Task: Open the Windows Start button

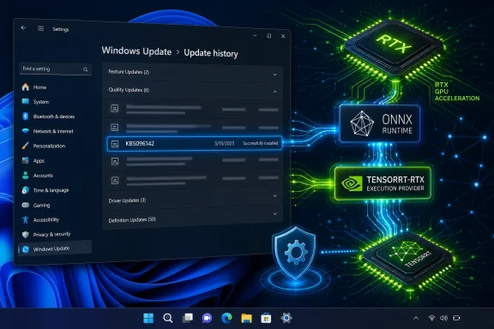Action: point(148,318)
